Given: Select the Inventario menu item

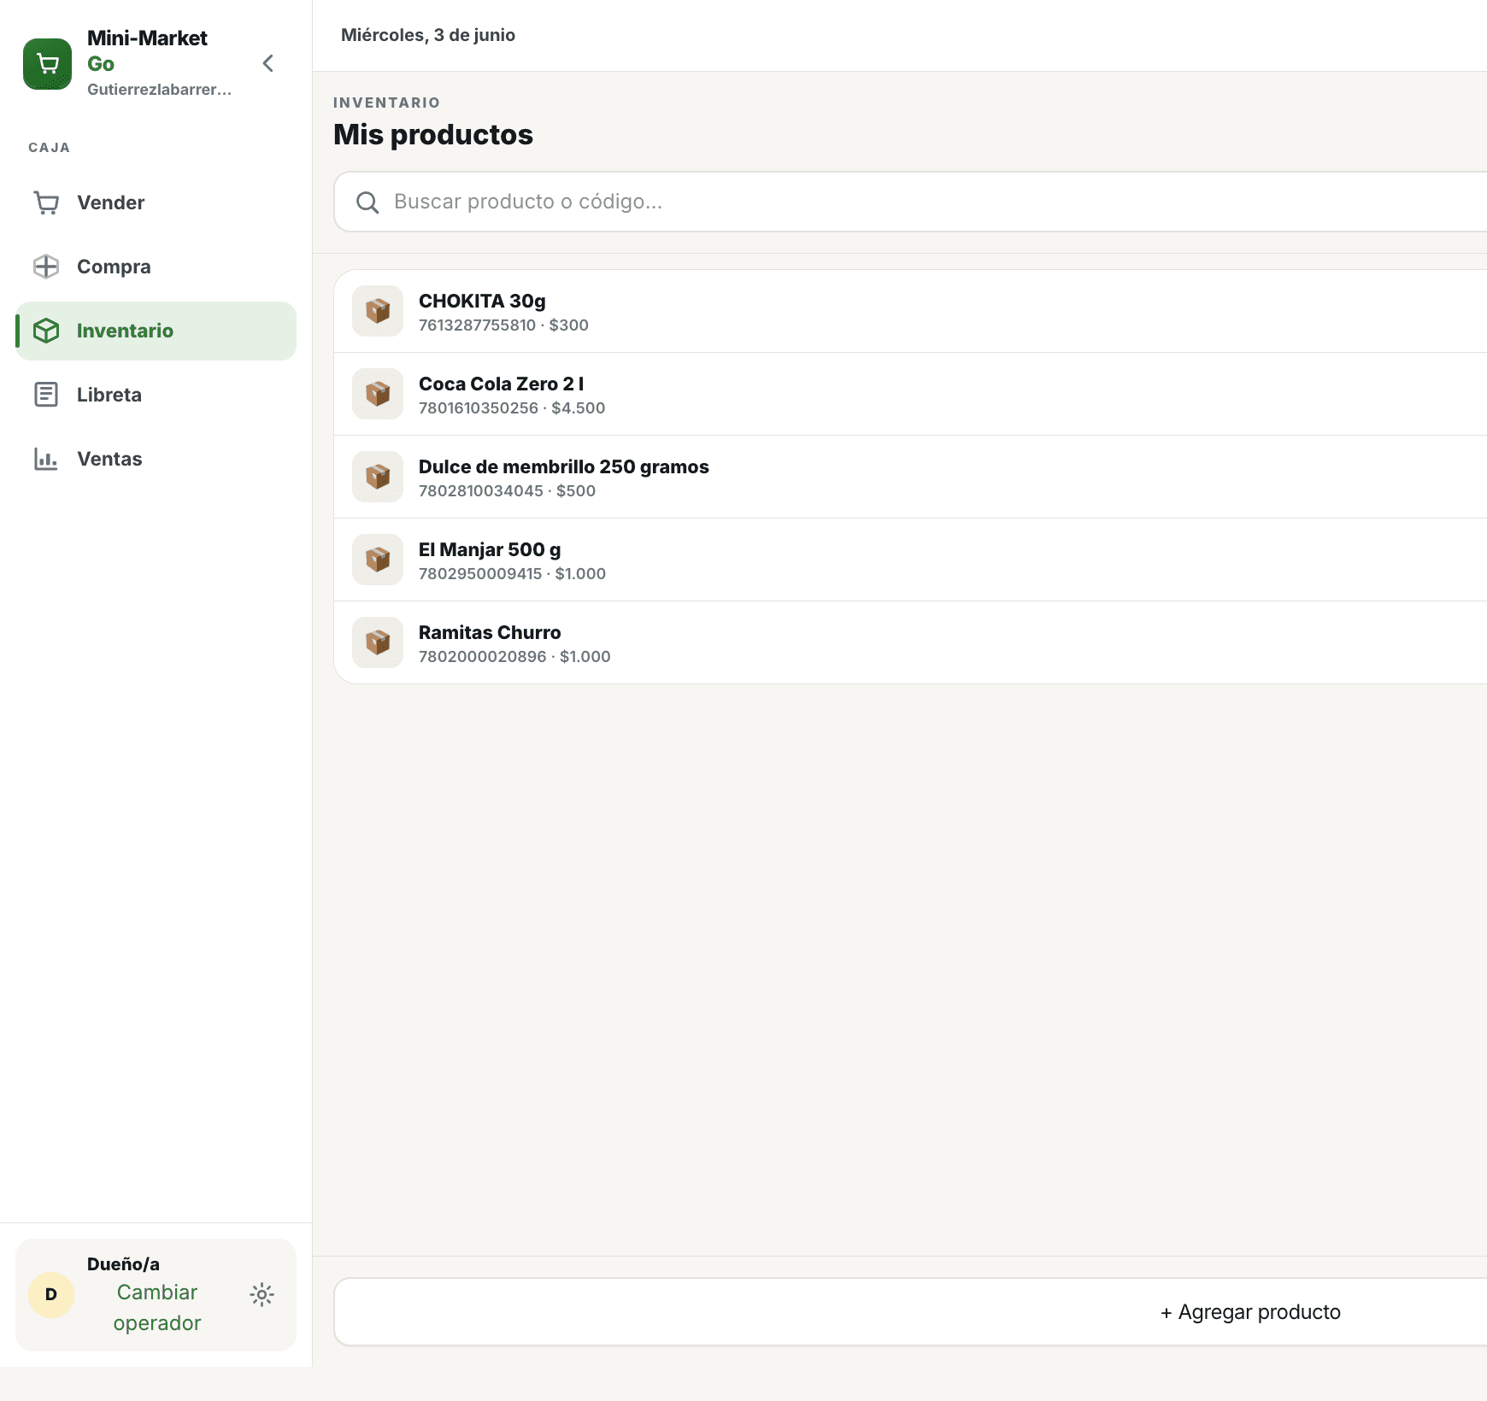Looking at the screenshot, I should coord(156,331).
